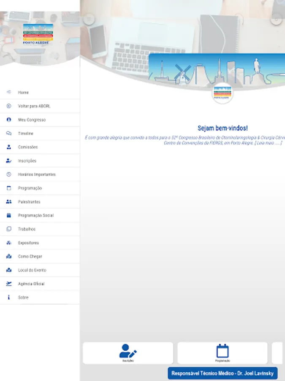The width and height of the screenshot is (285, 381).
Task: Click the Porto Alegre skyline banner image
Action: coord(217,69)
